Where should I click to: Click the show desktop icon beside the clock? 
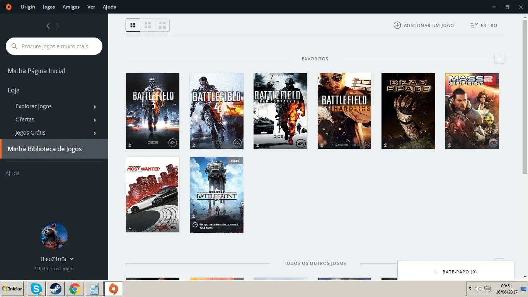coord(523,289)
